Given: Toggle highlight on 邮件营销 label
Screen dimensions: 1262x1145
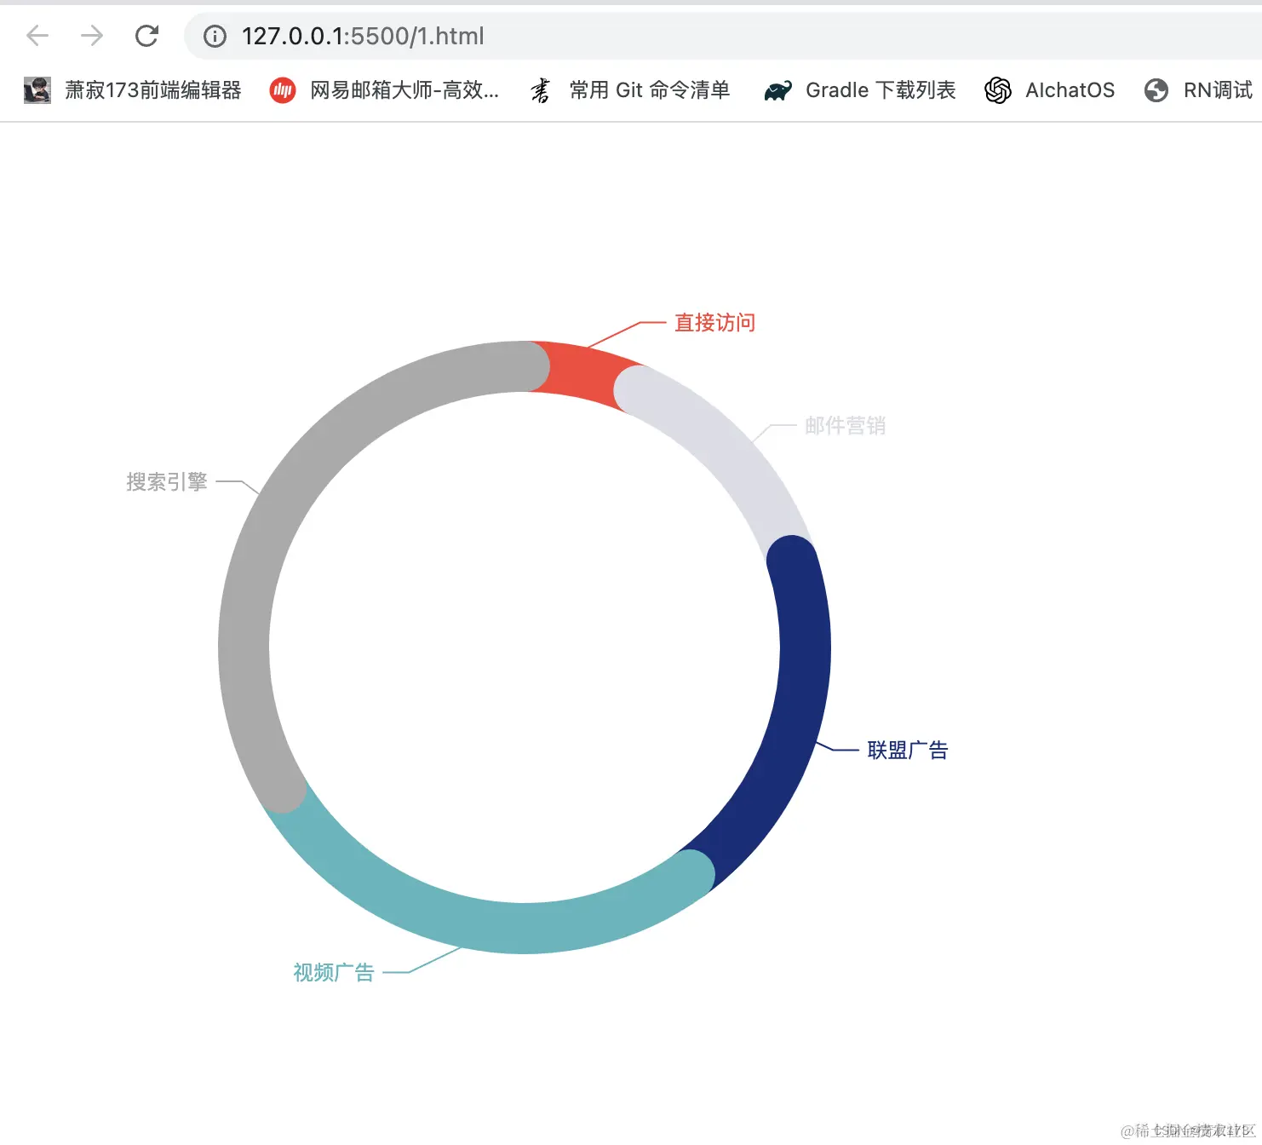Looking at the screenshot, I should 843,426.
